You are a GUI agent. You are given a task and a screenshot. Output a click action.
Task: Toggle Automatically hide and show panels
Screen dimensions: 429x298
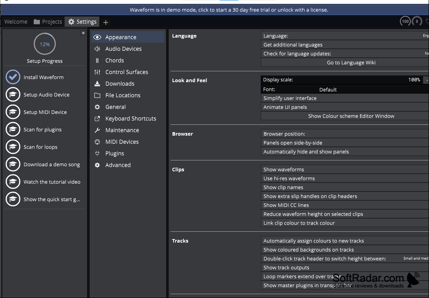345,152
